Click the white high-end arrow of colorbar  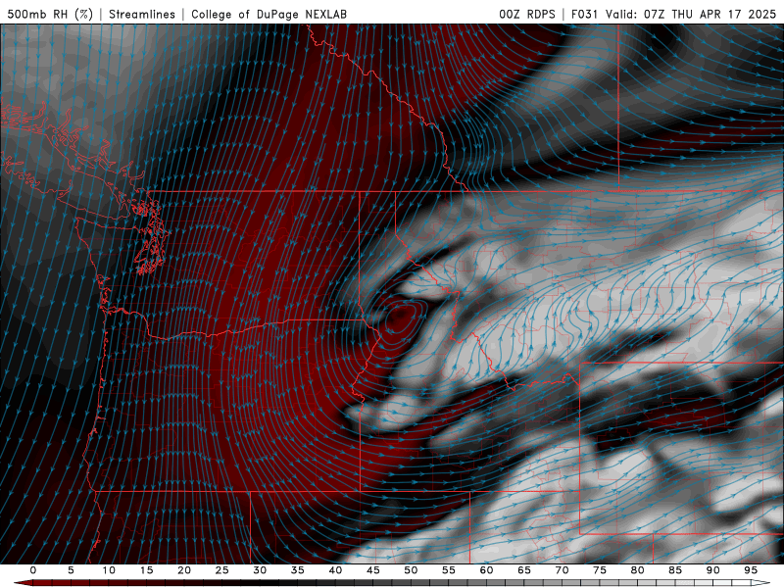click(761, 583)
